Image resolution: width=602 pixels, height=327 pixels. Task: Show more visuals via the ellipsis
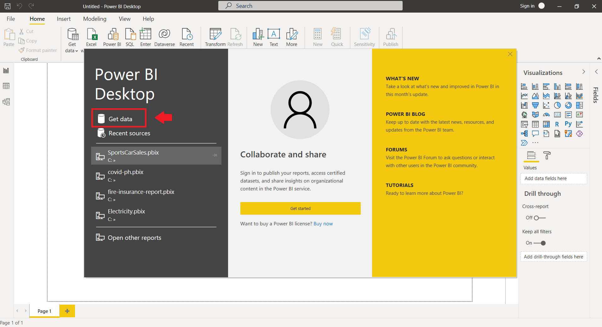click(x=535, y=143)
